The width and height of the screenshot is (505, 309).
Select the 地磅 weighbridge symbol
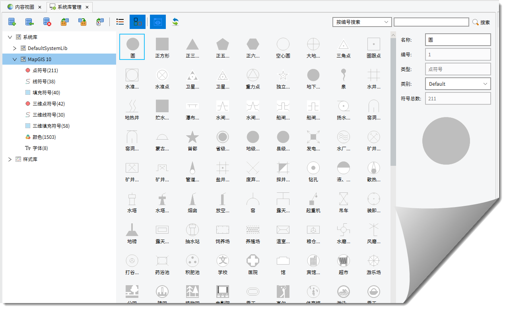point(132,232)
